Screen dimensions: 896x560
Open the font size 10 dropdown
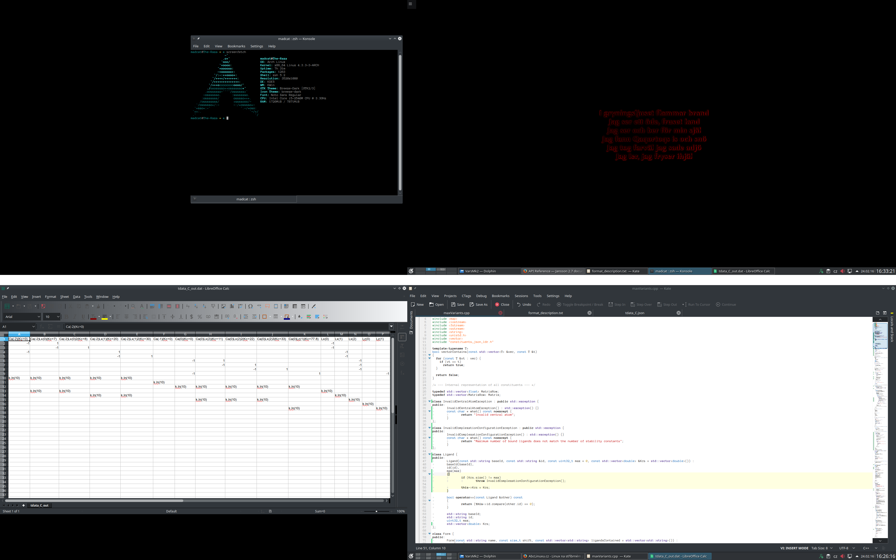click(x=58, y=317)
